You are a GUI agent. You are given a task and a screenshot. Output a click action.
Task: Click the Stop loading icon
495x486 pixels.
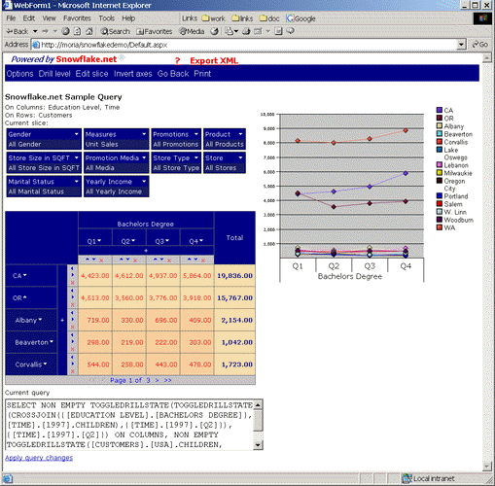(x=65, y=31)
